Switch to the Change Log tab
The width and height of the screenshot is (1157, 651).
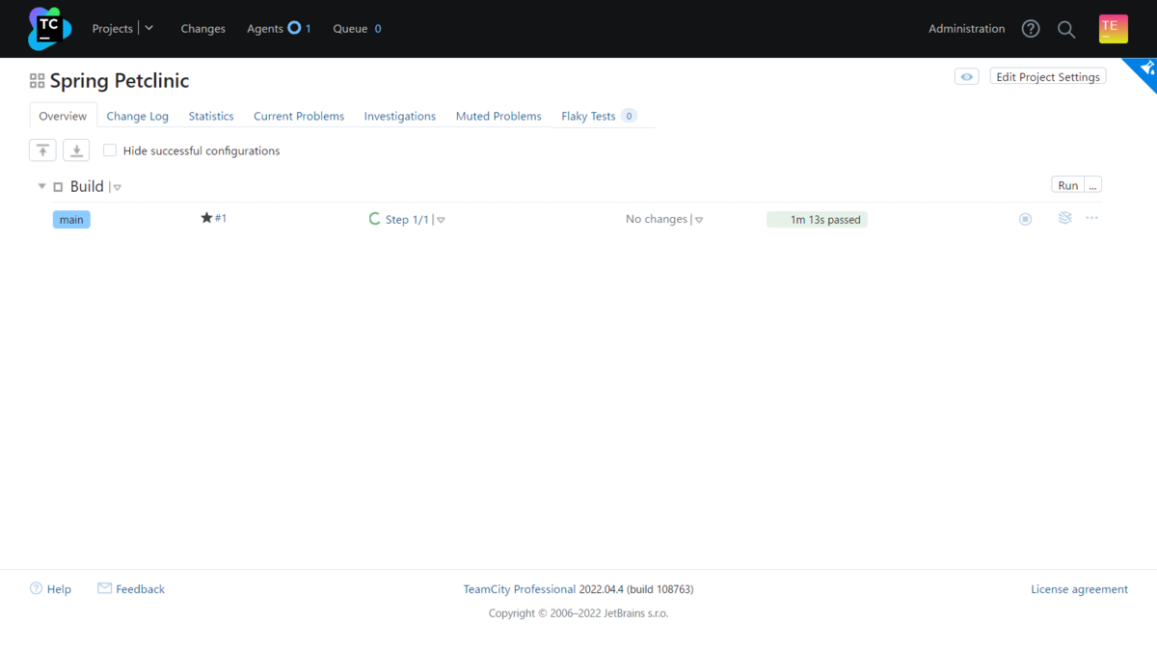(x=137, y=116)
